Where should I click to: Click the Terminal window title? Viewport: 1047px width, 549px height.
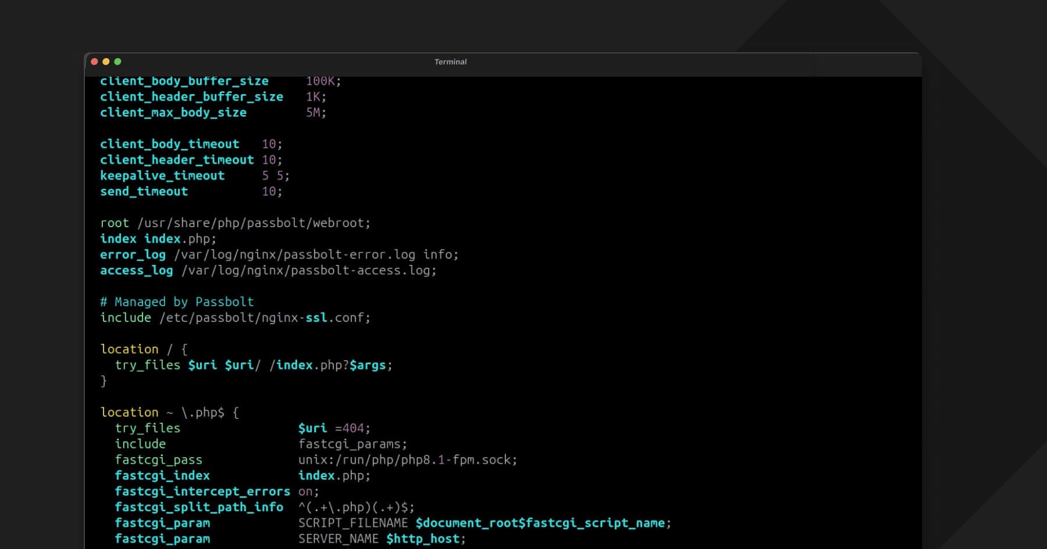(x=450, y=62)
